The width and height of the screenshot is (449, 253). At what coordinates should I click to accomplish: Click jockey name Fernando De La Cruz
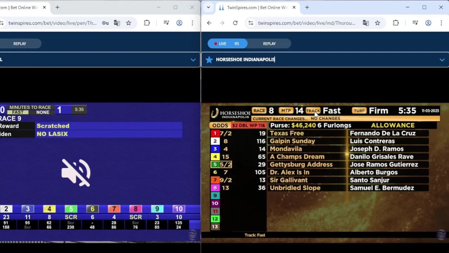383,133
